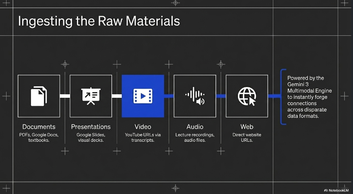Select the Video heading label

click(143, 127)
